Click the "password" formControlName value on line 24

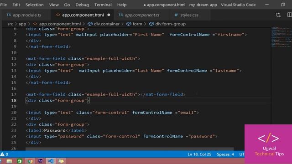click(202, 137)
